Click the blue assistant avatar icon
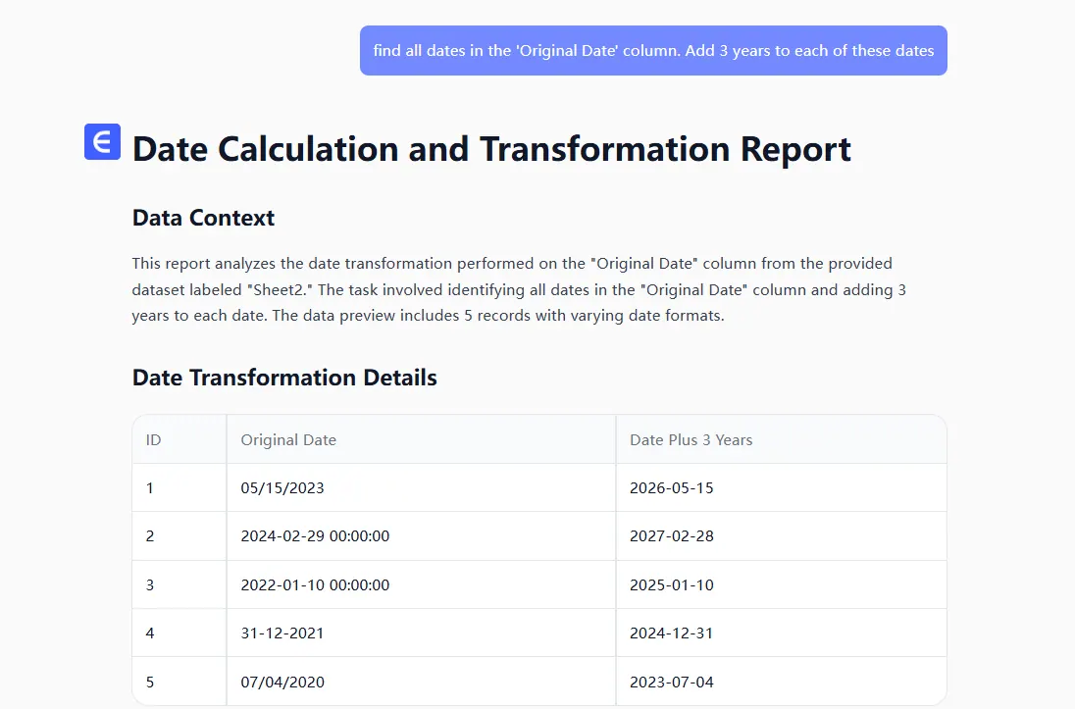The width and height of the screenshot is (1075, 709). click(102, 142)
